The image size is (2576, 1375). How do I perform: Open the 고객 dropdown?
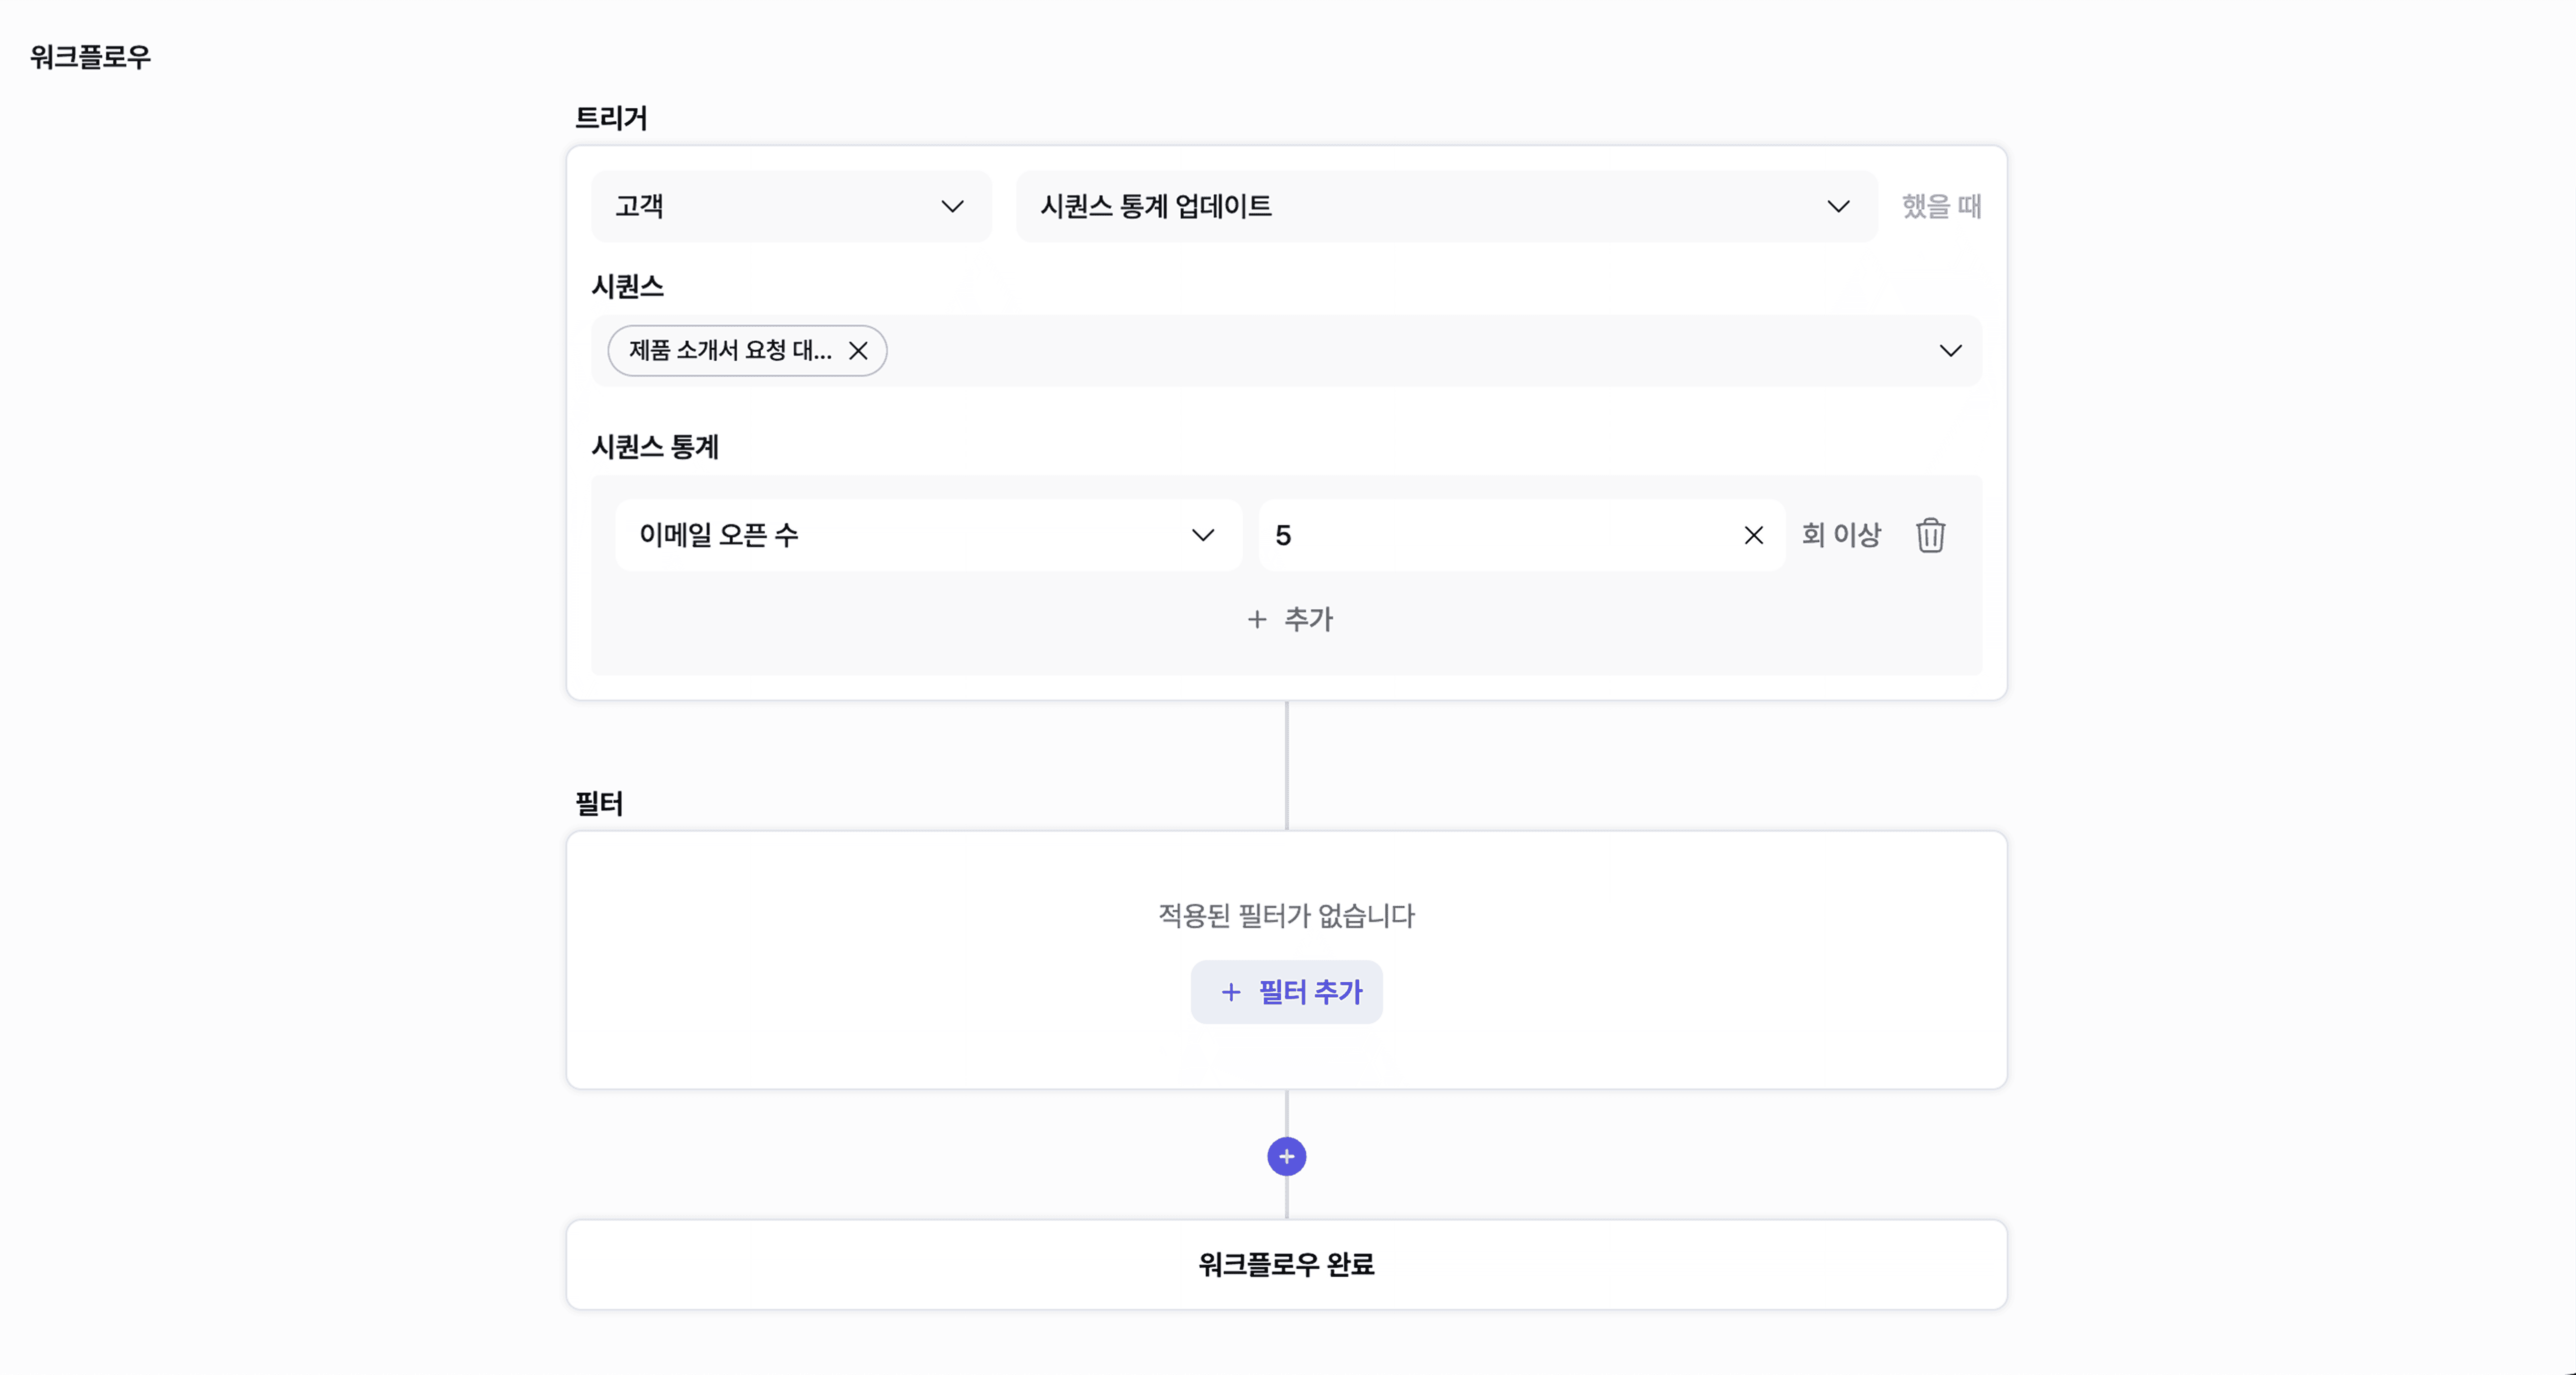[x=791, y=206]
